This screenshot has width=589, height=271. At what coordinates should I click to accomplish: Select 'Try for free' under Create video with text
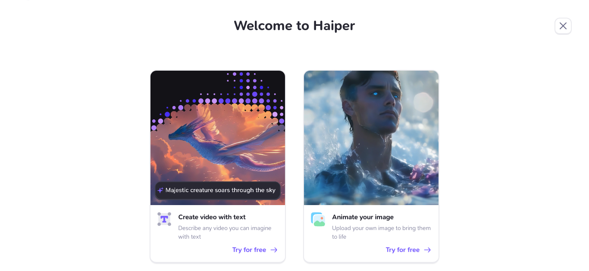click(x=249, y=250)
